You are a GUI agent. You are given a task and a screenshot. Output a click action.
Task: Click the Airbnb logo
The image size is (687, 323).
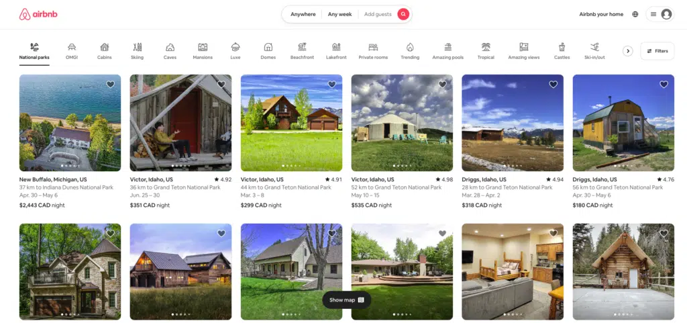point(38,14)
